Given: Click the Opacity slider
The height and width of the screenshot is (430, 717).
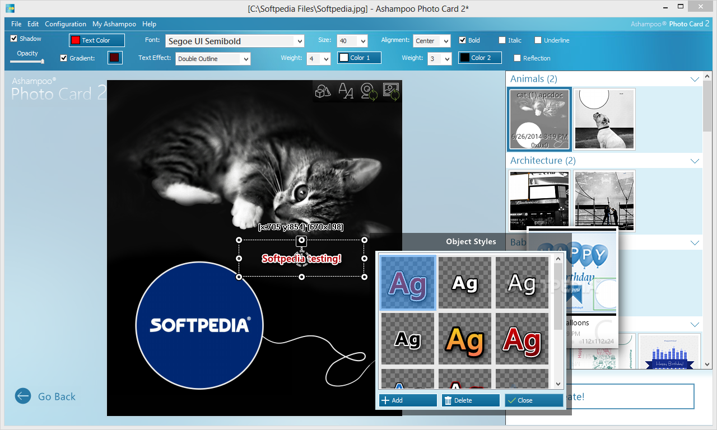Looking at the screenshot, I should (x=27, y=61).
